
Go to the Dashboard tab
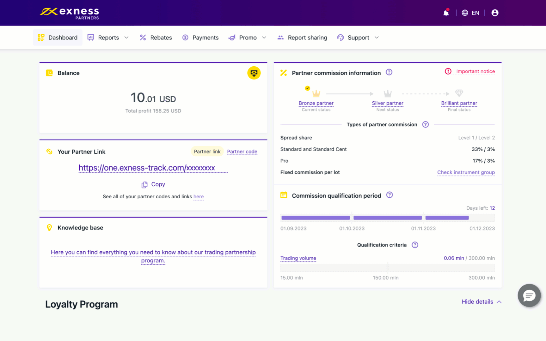58,38
